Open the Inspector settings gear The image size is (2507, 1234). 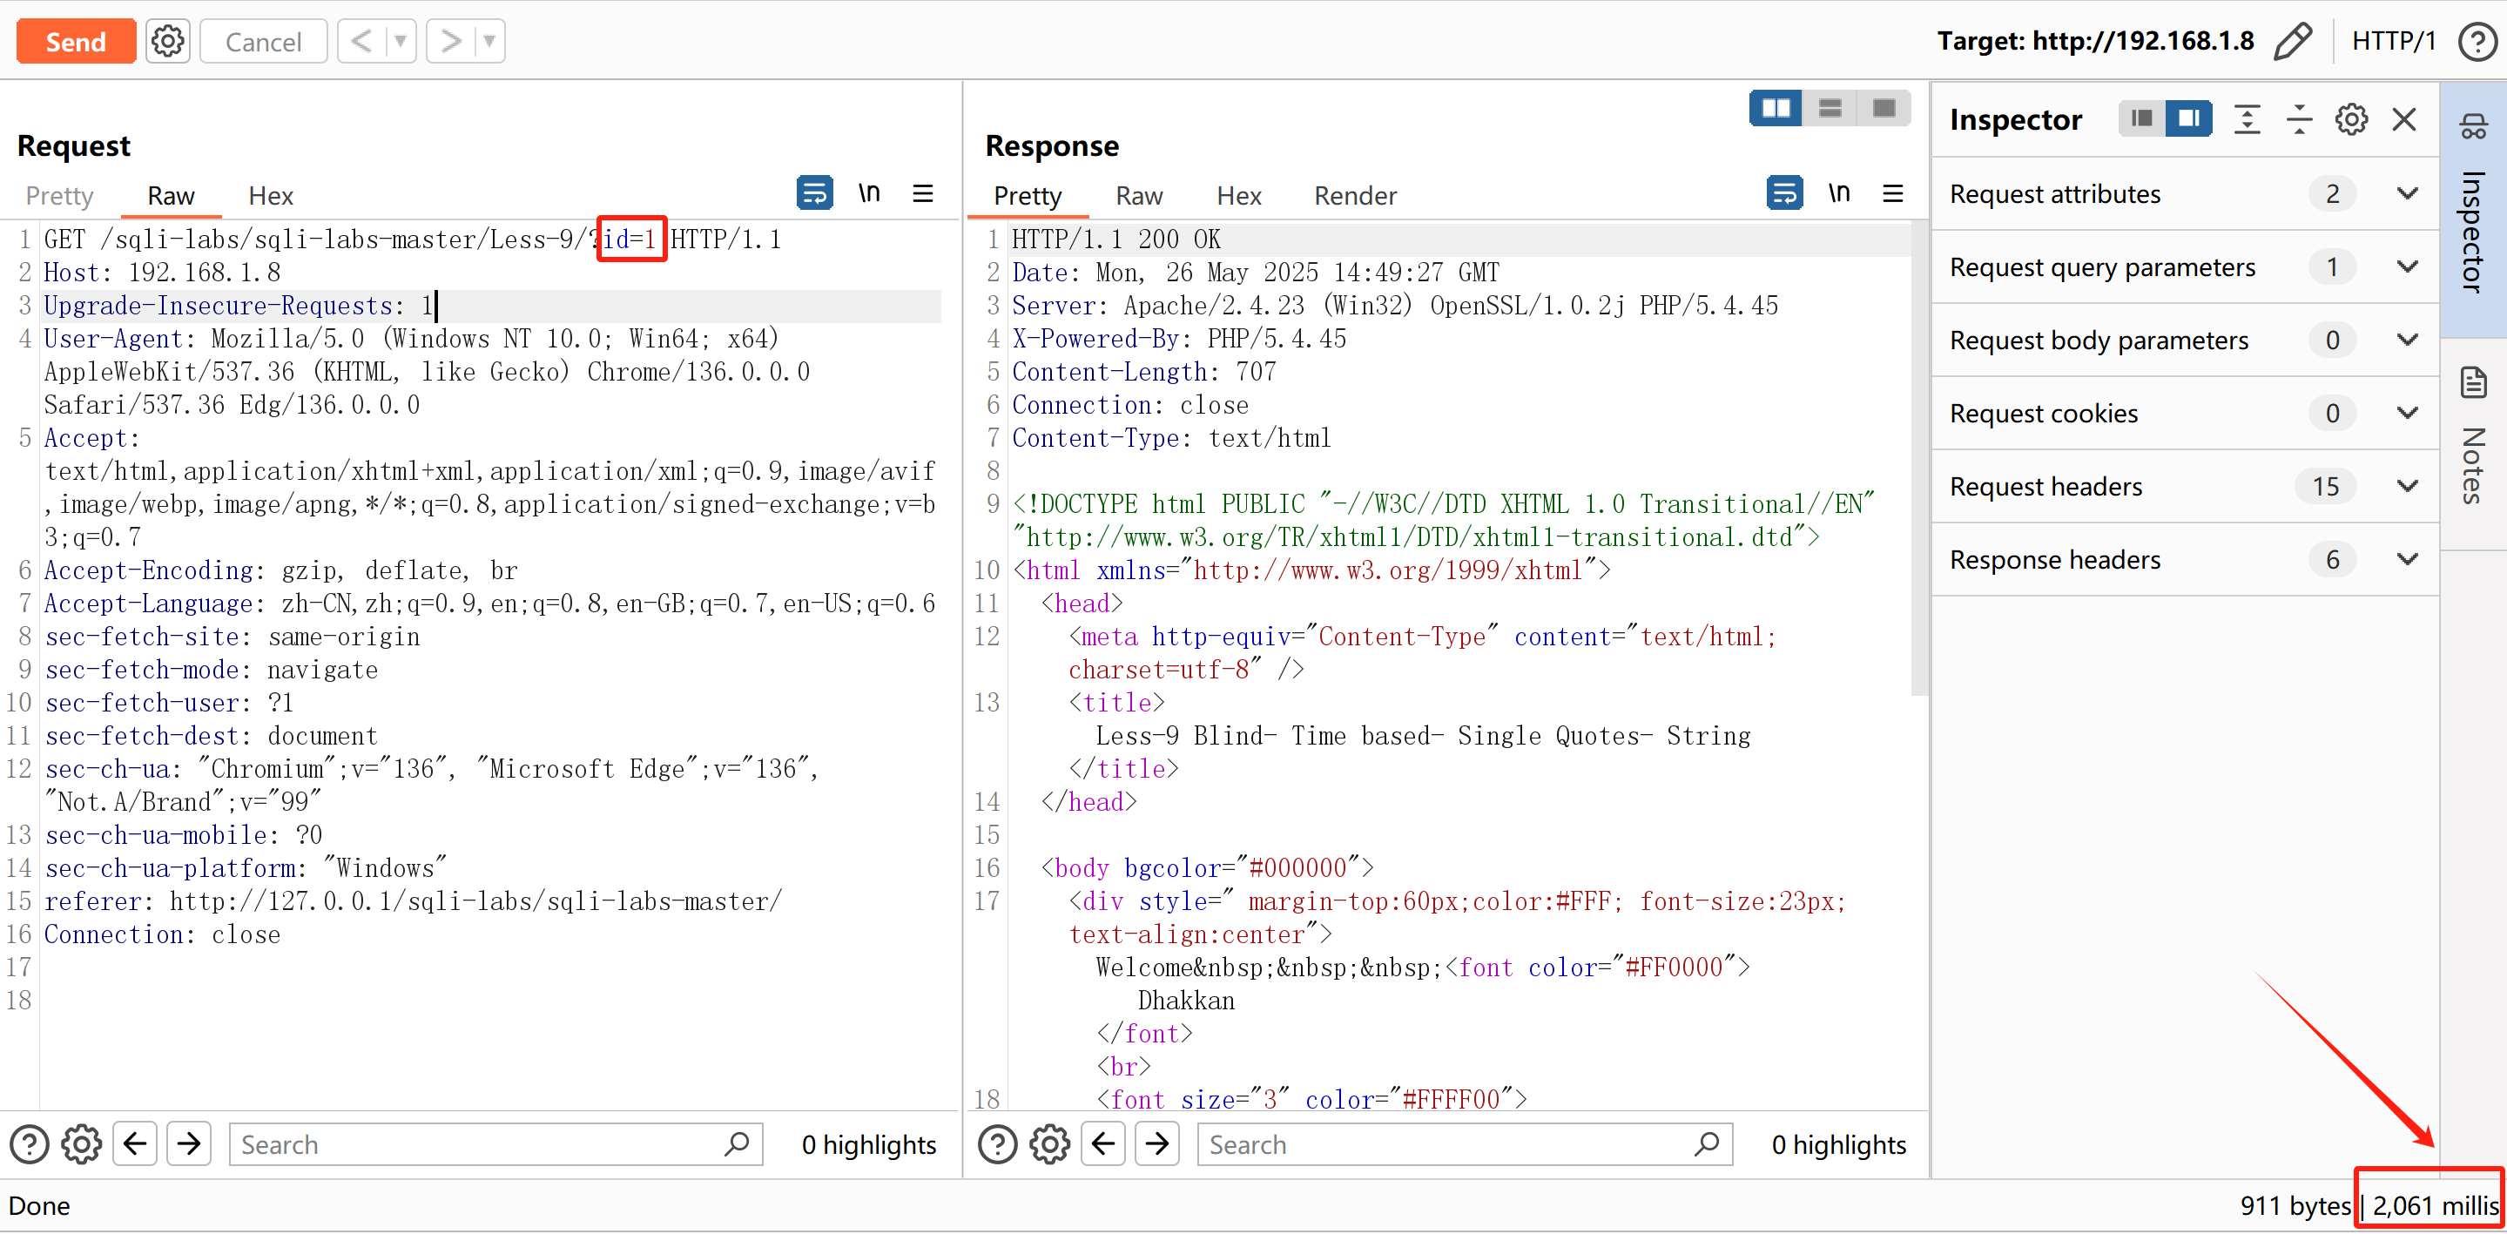[x=2351, y=118]
